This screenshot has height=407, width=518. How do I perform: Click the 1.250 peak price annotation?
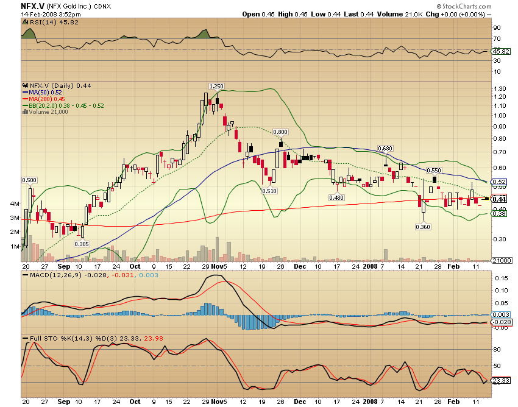pyautogui.click(x=217, y=87)
